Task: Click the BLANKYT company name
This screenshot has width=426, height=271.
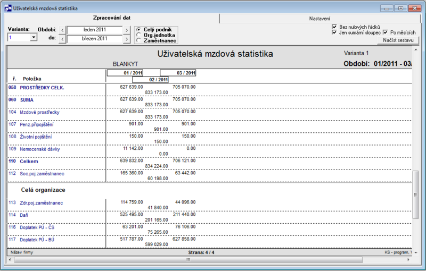Action: (x=125, y=64)
